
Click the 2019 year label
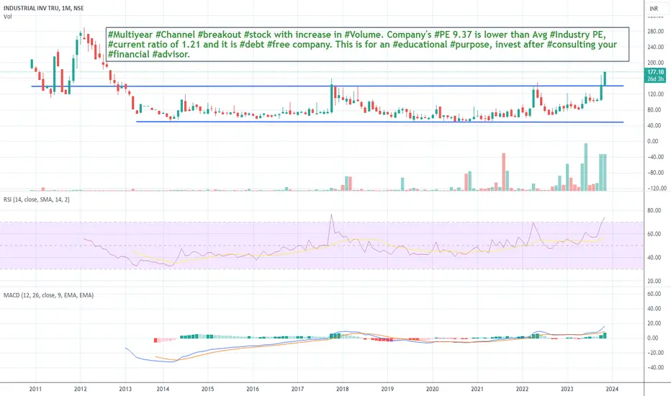387,389
